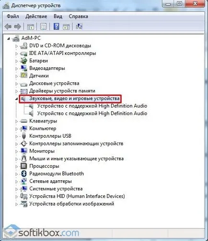Click the AdM-PC computer icon
Viewport: 208px width, 241px height.
tap(16, 38)
